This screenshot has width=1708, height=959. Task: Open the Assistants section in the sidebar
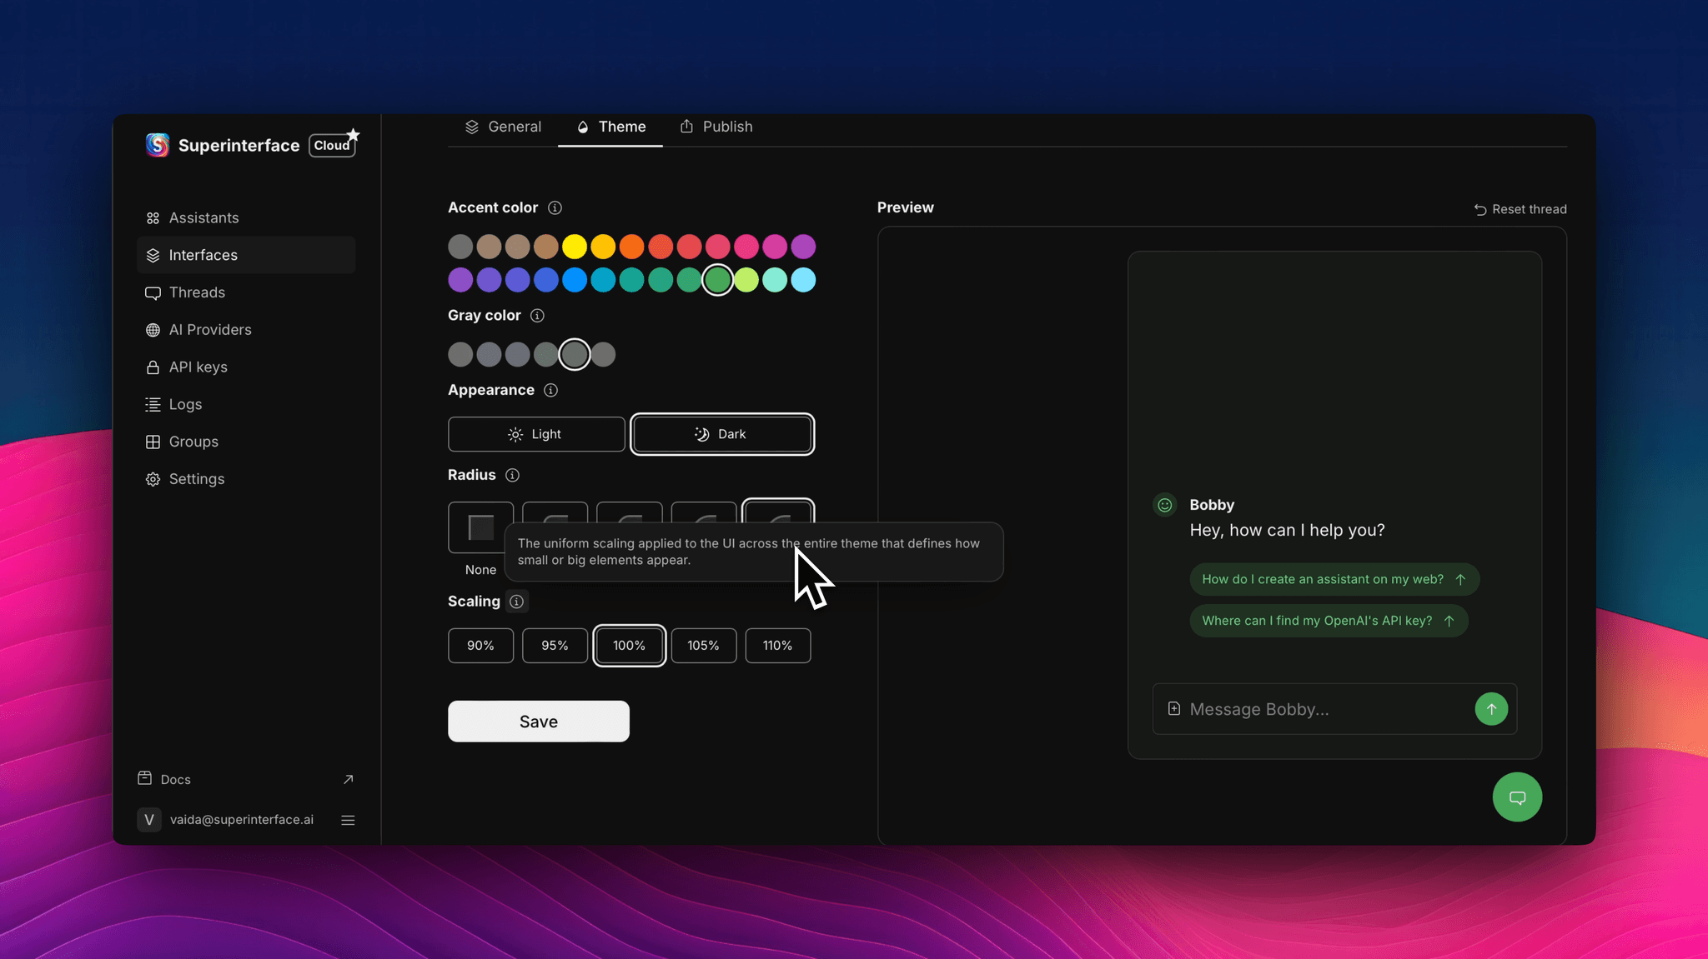click(203, 217)
